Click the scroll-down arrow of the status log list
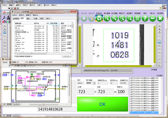168x118 pixels. 162,113
